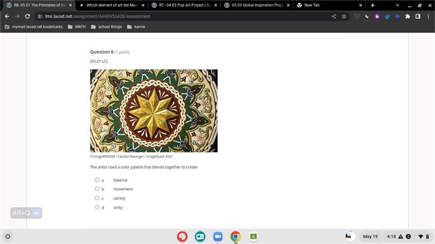Click 'The artist used a color palette' prompt
Image resolution: width=435 pixels, height=244 pixels.
(144, 167)
